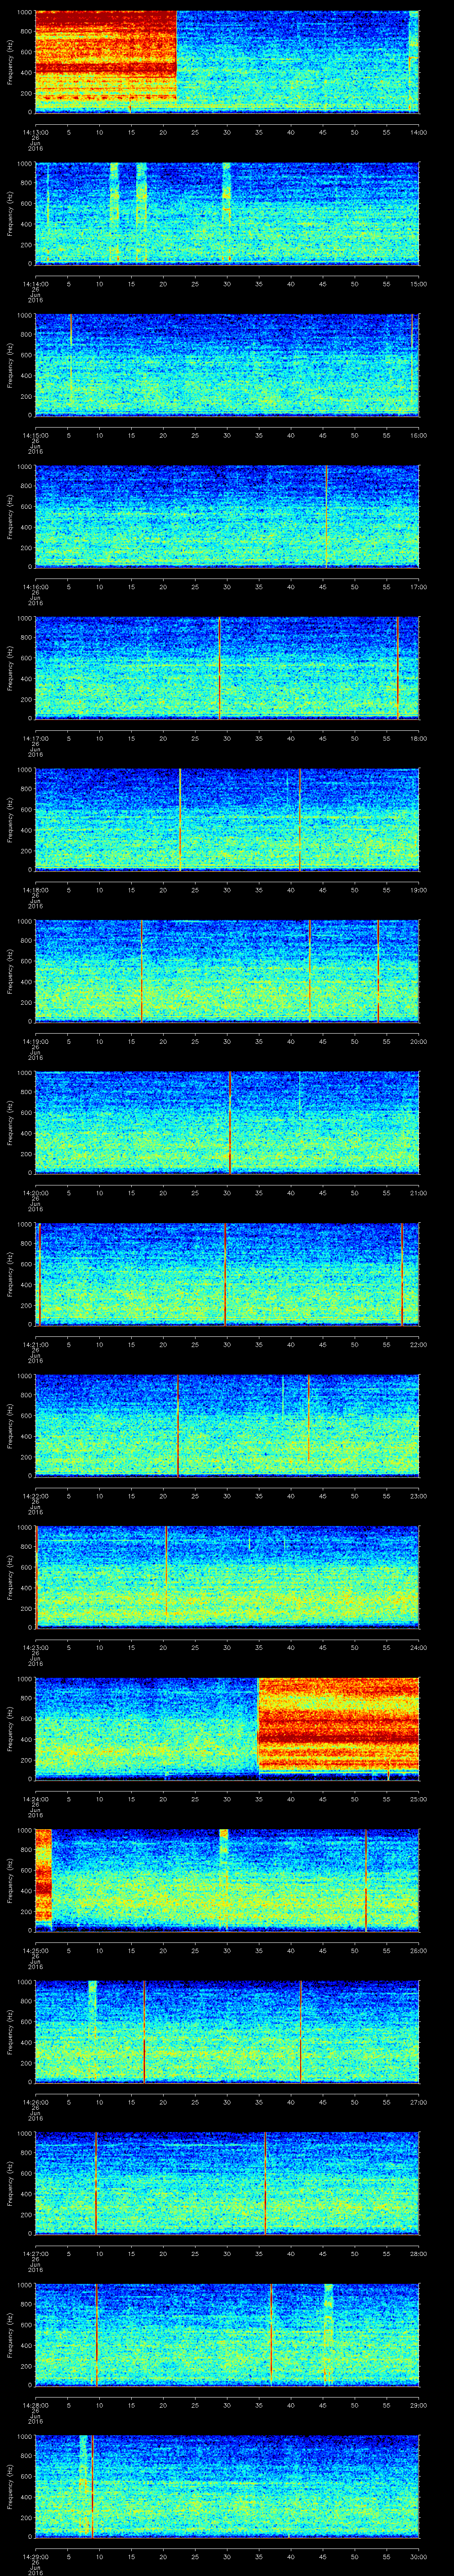Click the 14:21:00 time axis label
This screenshot has height=2576, width=454.
point(35,1344)
